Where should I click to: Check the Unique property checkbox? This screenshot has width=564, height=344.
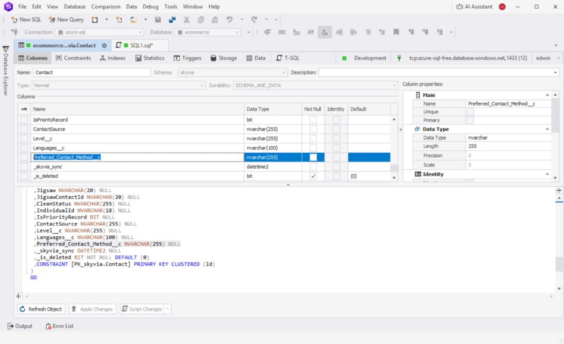coord(470,112)
